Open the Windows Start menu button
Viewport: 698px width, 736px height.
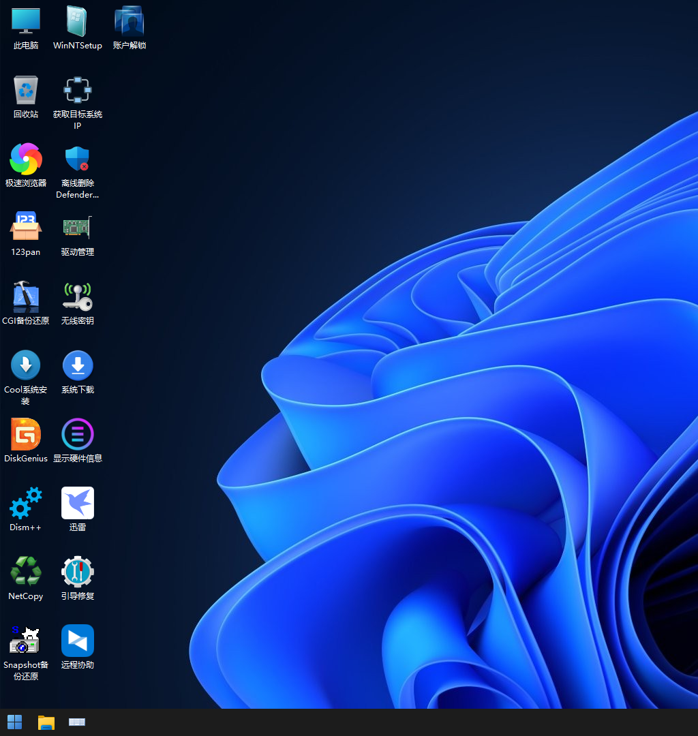[x=14, y=722]
